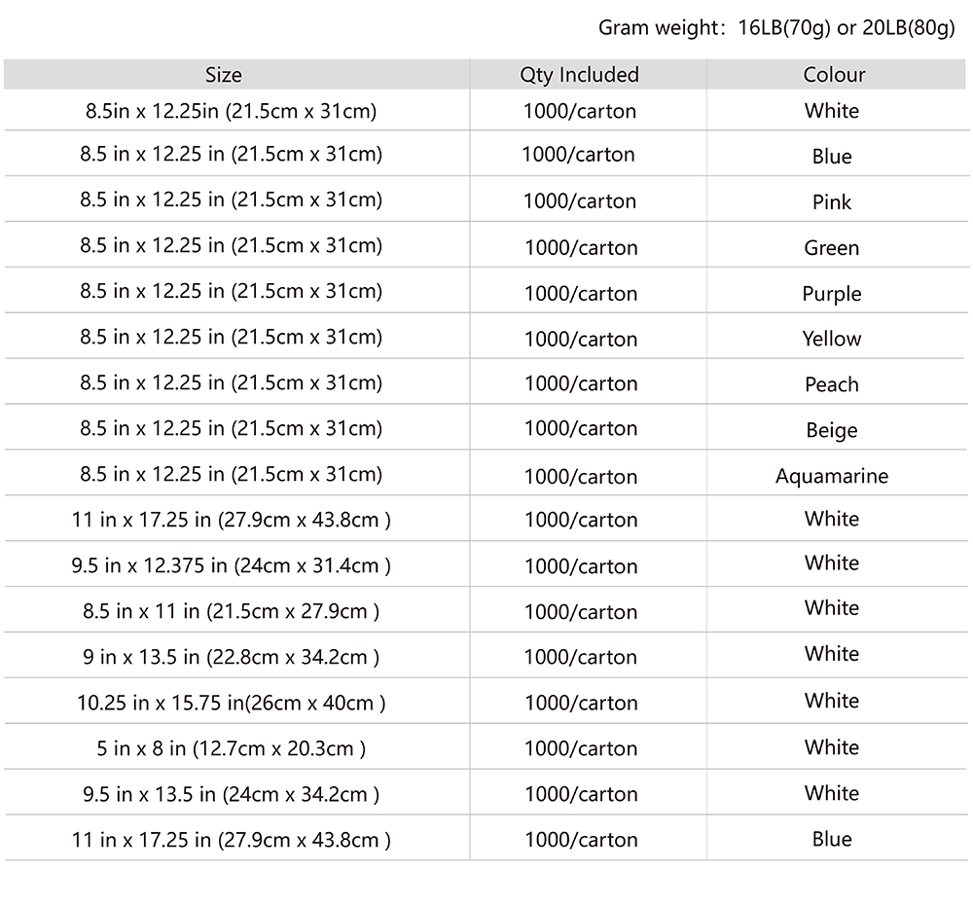This screenshot has width=973, height=907.
Task: Click the quantity cell in the 5 in x 8 in row
Action: (581, 748)
